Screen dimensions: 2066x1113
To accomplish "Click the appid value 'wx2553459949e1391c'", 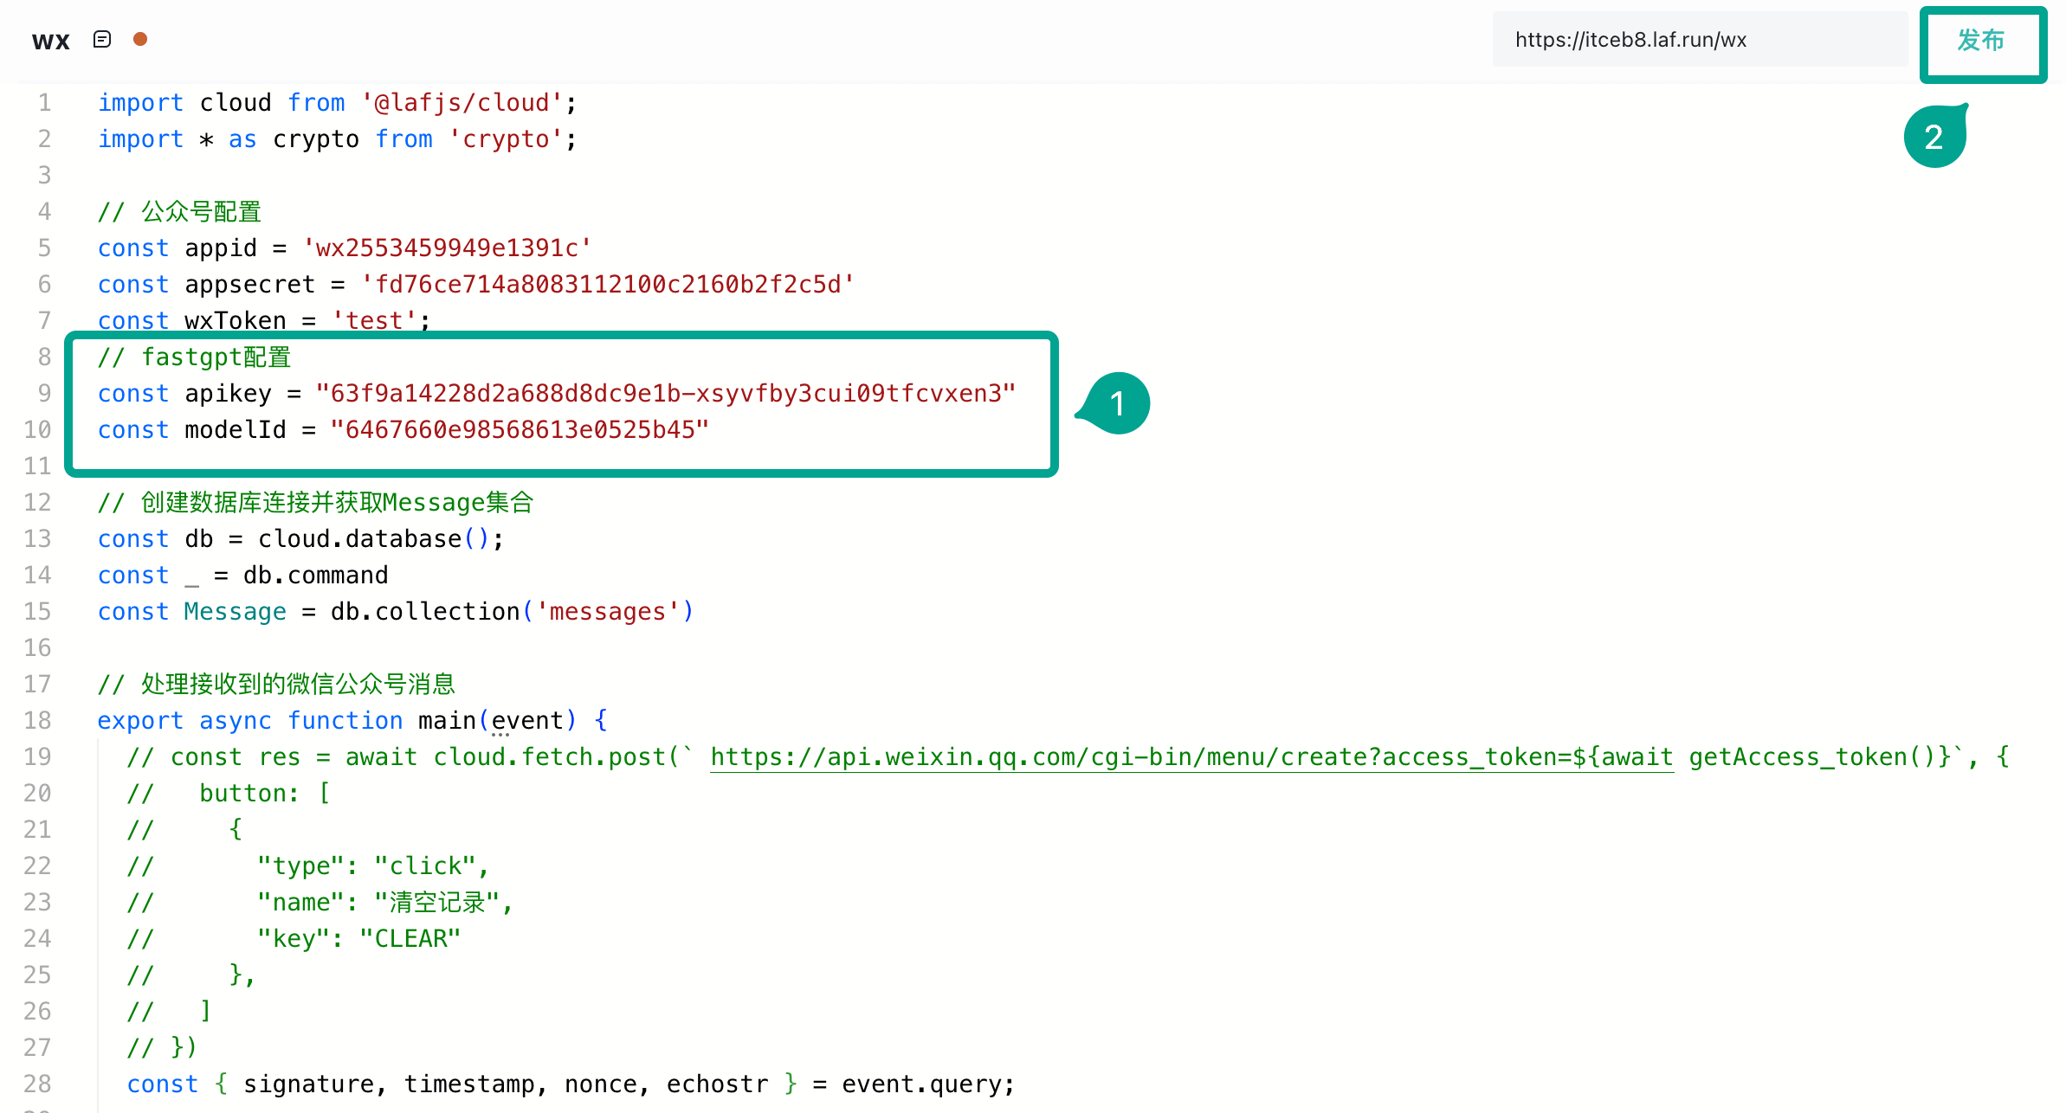I will (x=447, y=248).
